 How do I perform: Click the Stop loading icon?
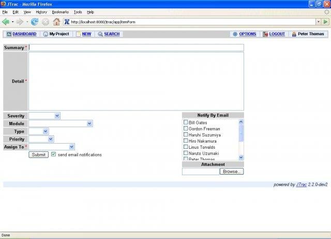(x=46, y=22)
